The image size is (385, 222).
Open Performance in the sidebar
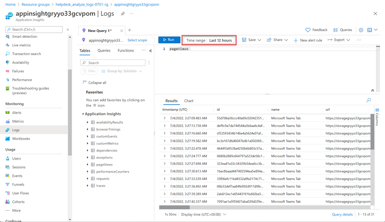(22, 80)
